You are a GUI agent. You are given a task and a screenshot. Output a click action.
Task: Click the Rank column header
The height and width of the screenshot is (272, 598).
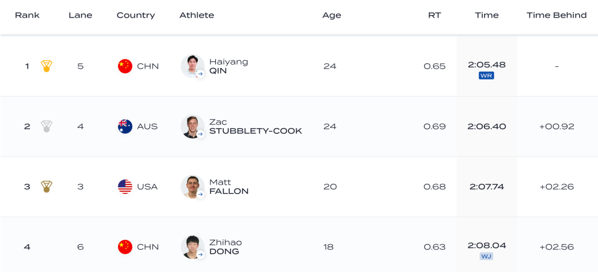click(x=27, y=15)
